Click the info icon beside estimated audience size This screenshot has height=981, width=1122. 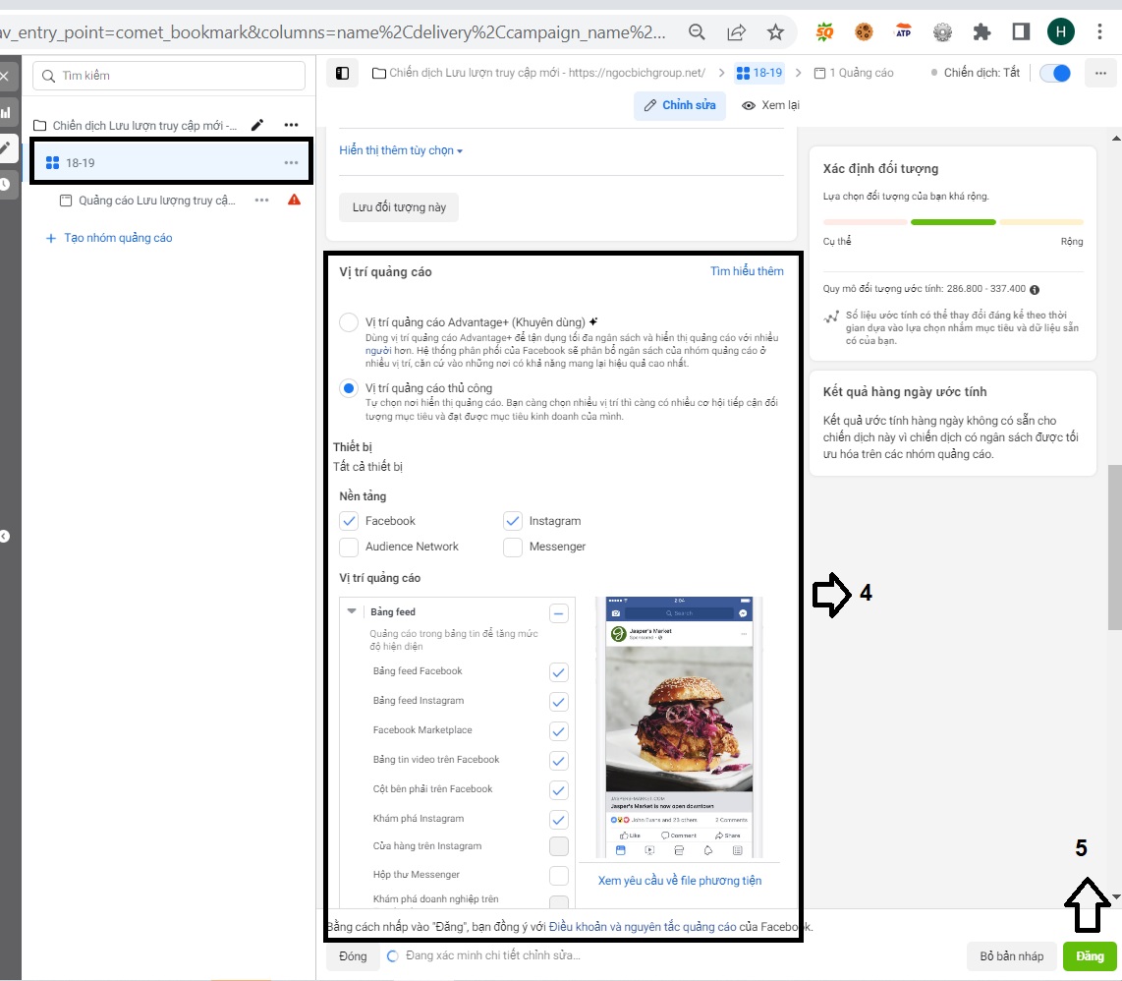pos(1035,290)
